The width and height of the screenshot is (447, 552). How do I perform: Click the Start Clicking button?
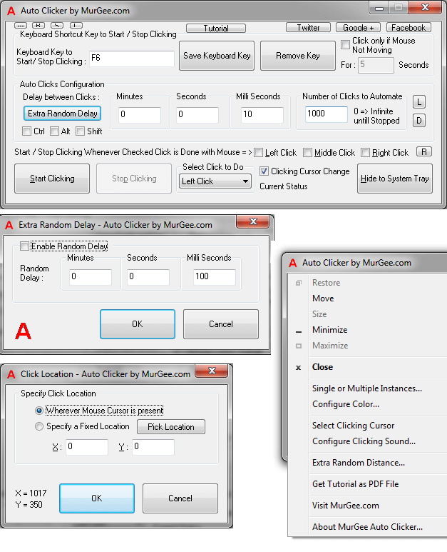pos(52,179)
